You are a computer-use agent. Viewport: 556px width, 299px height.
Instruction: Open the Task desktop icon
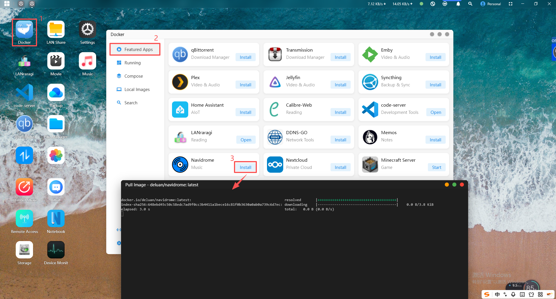24,156
